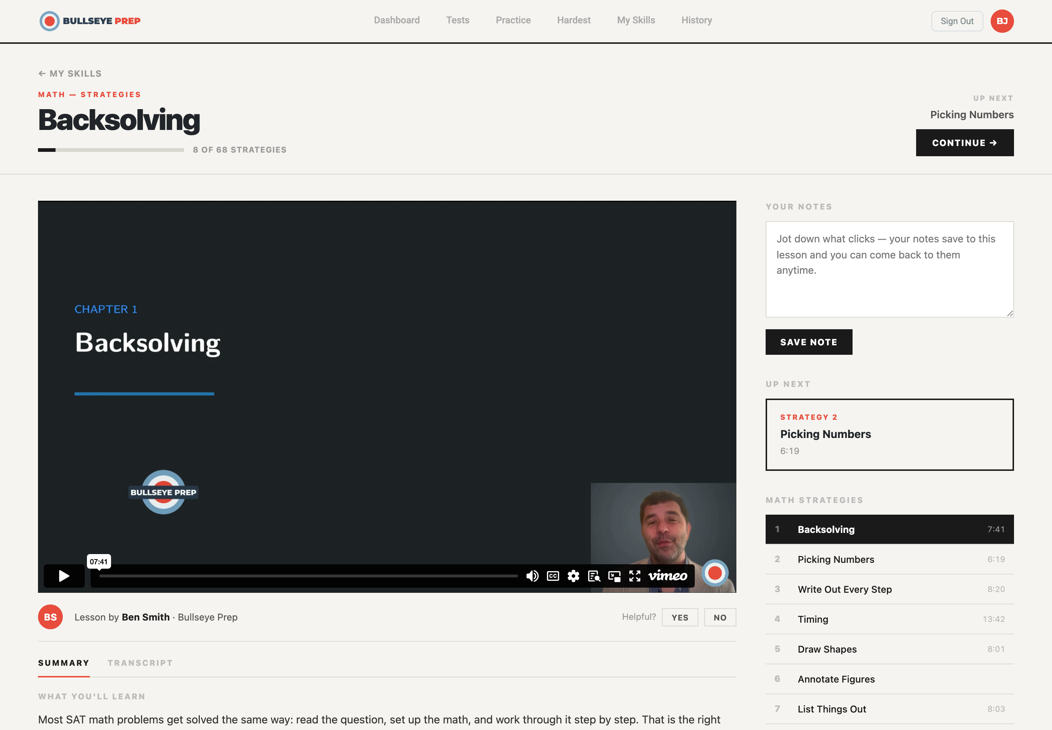Enter fullscreen video mode

pyautogui.click(x=634, y=576)
